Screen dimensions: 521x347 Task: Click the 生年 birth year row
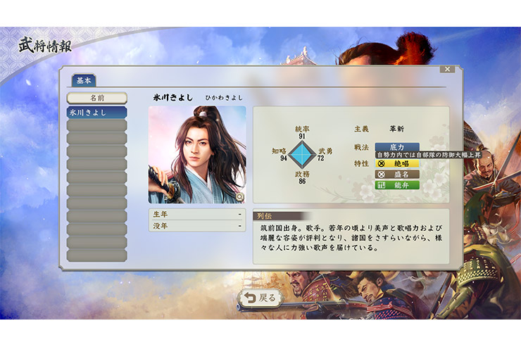pyautogui.click(x=197, y=214)
